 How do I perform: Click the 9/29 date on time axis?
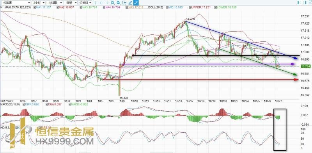pos(56,101)
